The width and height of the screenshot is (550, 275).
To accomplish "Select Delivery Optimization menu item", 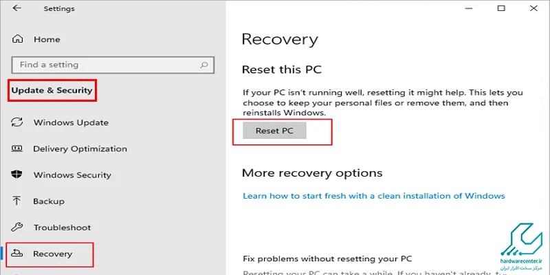I will point(80,148).
